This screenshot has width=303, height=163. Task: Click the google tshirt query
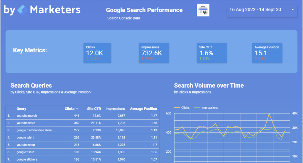tap(25, 138)
